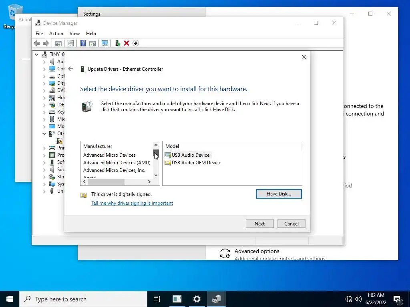The width and height of the screenshot is (410, 307).
Task: Click the Manufacturer list scroll-left arrow
Action: pos(84,182)
